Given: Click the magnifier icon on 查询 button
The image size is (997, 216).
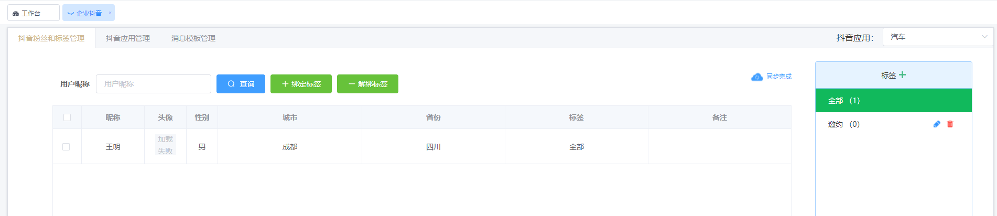Looking at the screenshot, I should click(231, 84).
